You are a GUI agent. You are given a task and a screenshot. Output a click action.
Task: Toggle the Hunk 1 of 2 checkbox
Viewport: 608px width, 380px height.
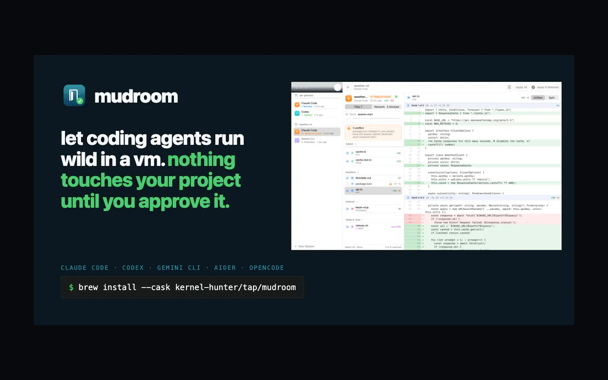[x=408, y=106]
